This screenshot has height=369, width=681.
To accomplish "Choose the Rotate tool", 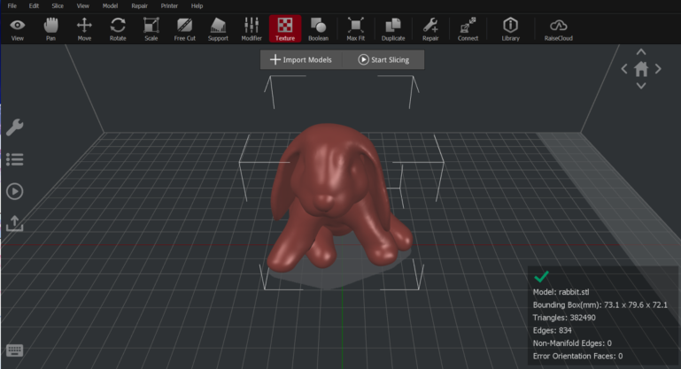I will pos(118,28).
